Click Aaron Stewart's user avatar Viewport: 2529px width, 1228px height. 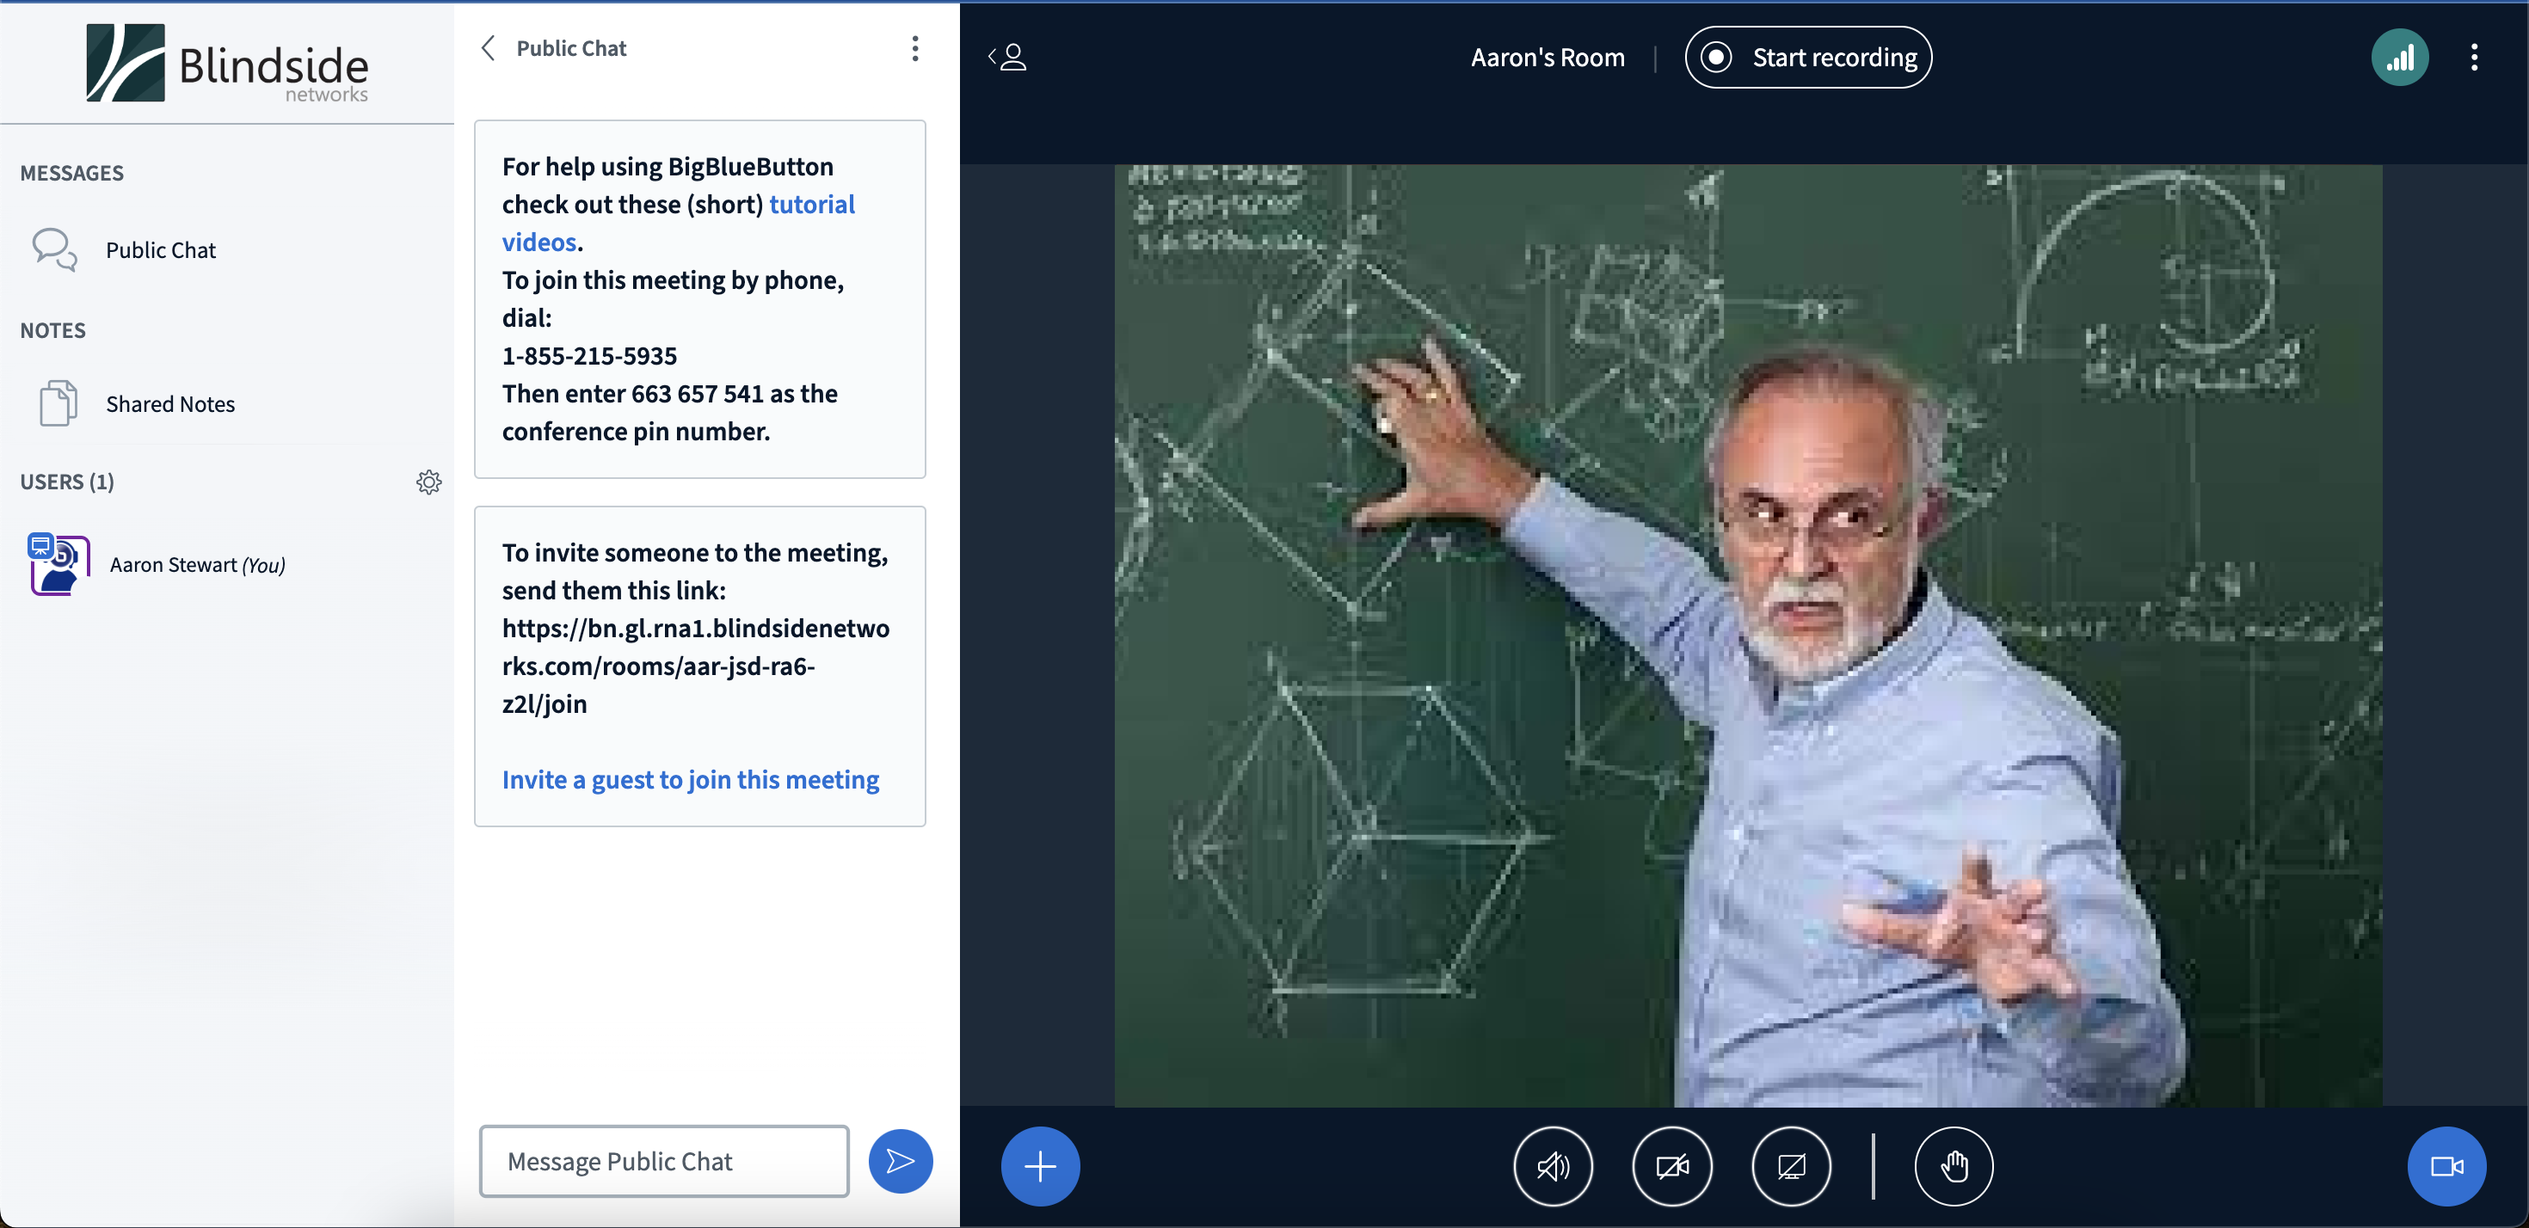tap(58, 564)
